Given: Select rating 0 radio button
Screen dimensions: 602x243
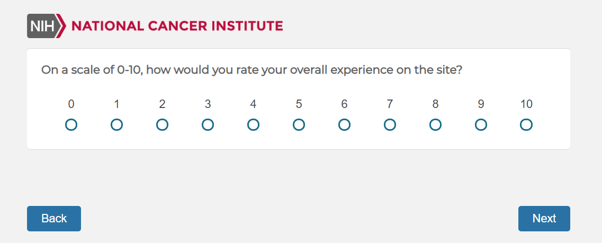Looking at the screenshot, I should (71, 125).
